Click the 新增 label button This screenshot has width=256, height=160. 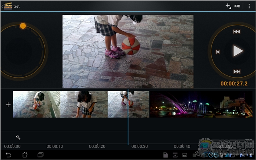point(237,6)
